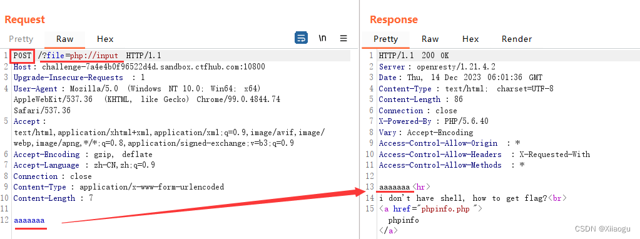
Task: Click the Accept-Encoding header in request
Action: click(83, 155)
